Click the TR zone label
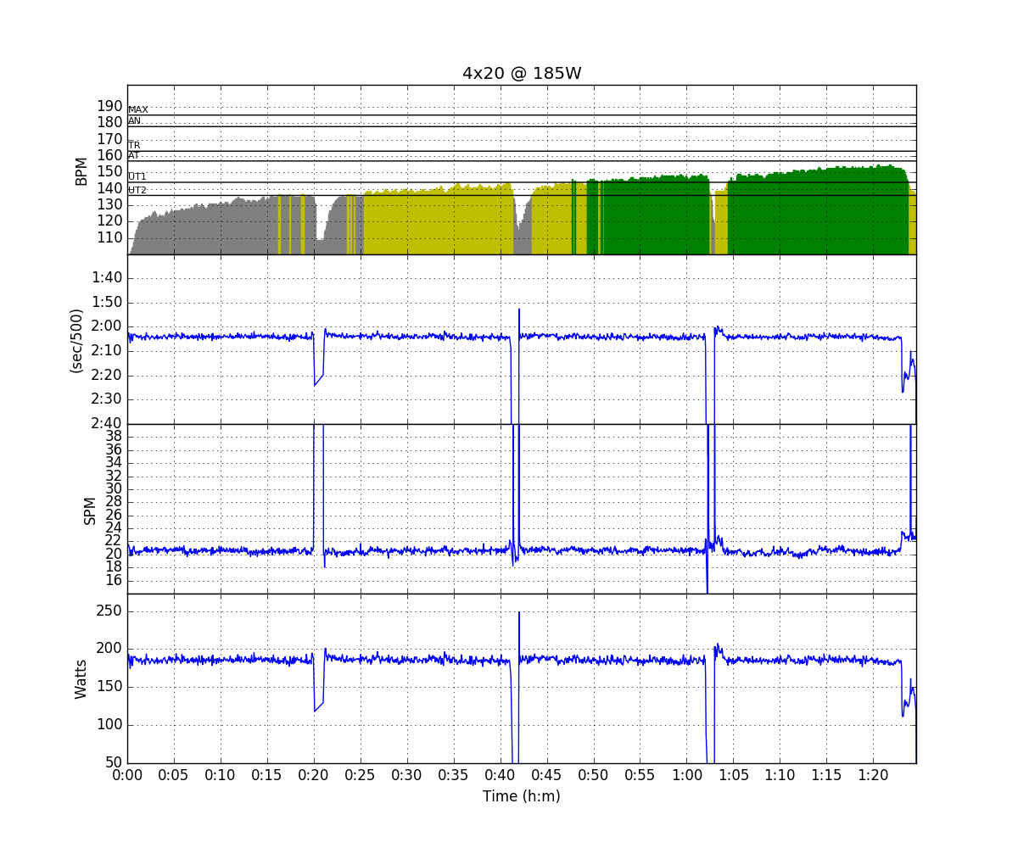1018x848 pixels. tap(134, 146)
